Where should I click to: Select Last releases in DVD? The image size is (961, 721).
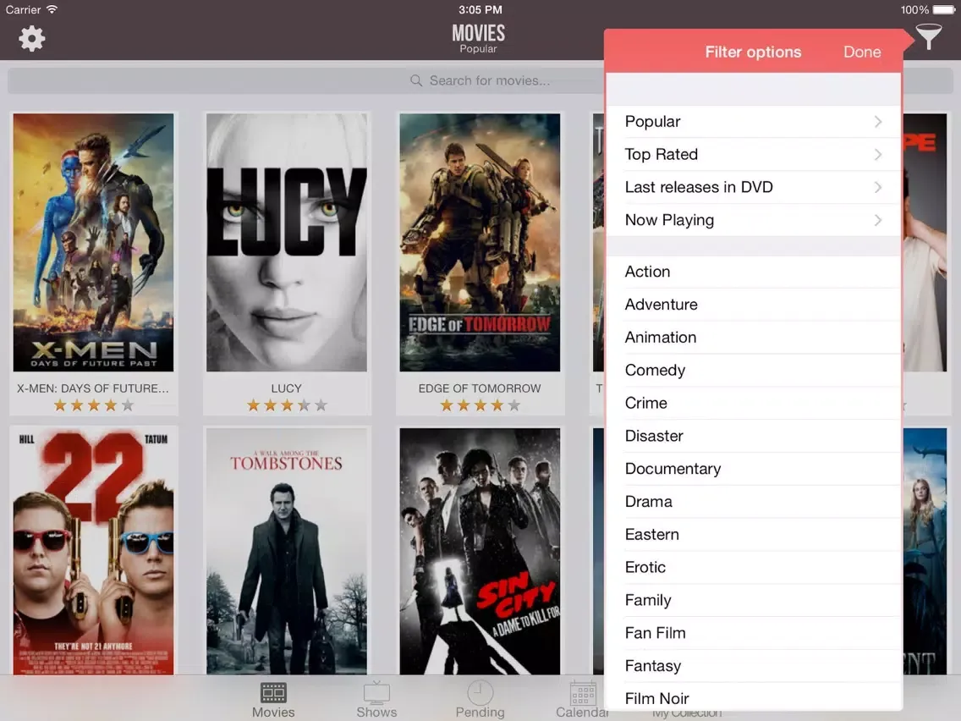point(753,187)
